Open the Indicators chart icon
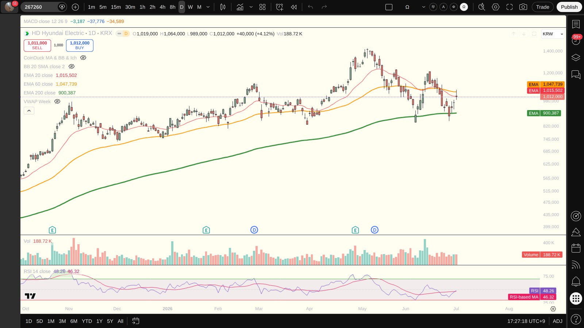The width and height of the screenshot is (584, 328). pos(240,7)
